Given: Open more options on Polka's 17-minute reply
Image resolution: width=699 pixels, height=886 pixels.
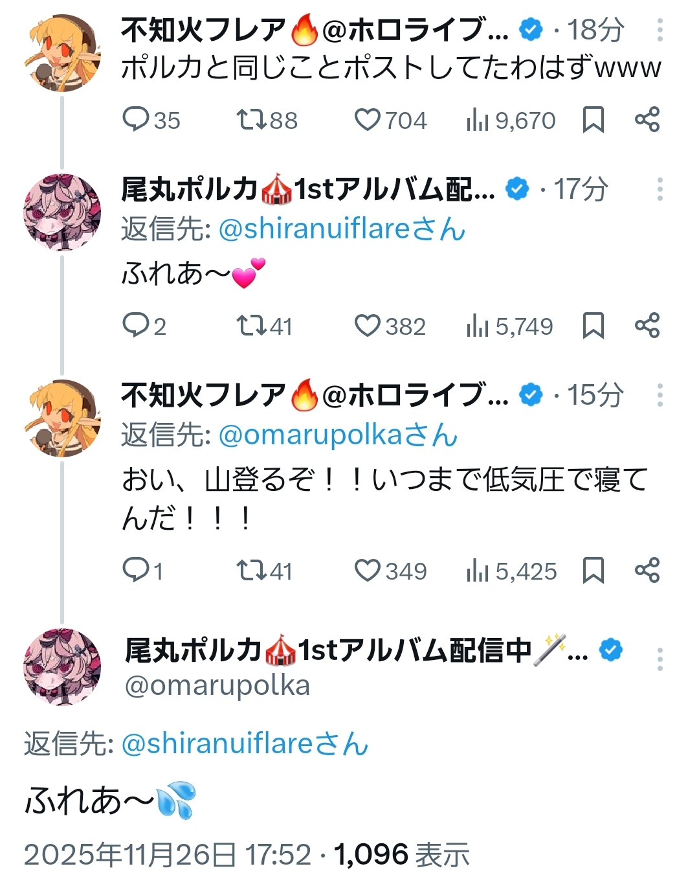Looking at the screenshot, I should [660, 189].
